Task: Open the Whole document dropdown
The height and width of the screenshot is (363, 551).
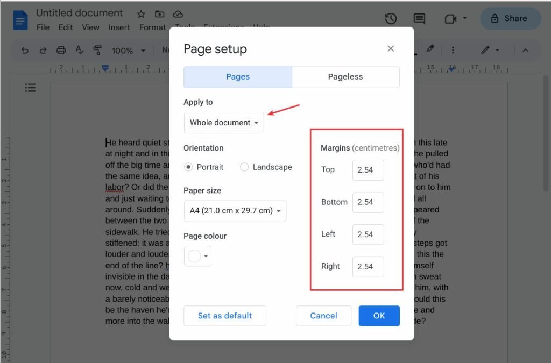Action: (x=224, y=123)
